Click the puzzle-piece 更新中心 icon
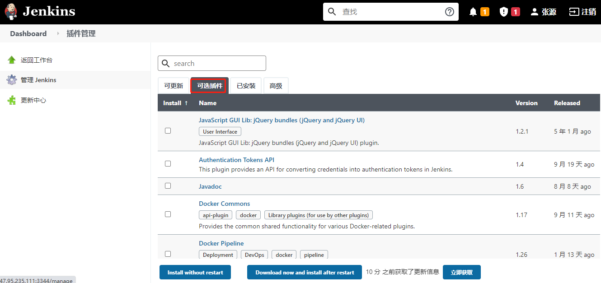The image size is (601, 283). point(12,100)
